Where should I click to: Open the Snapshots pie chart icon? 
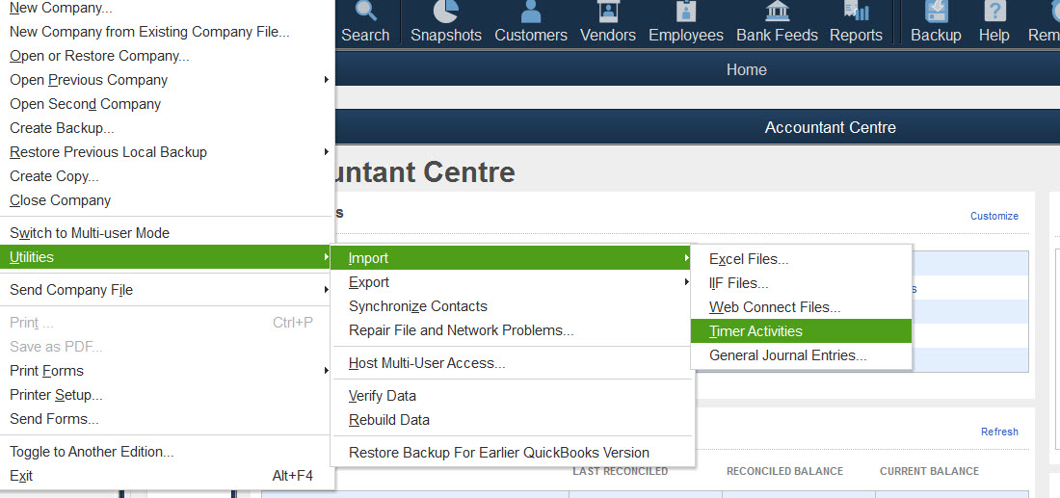coord(445,13)
